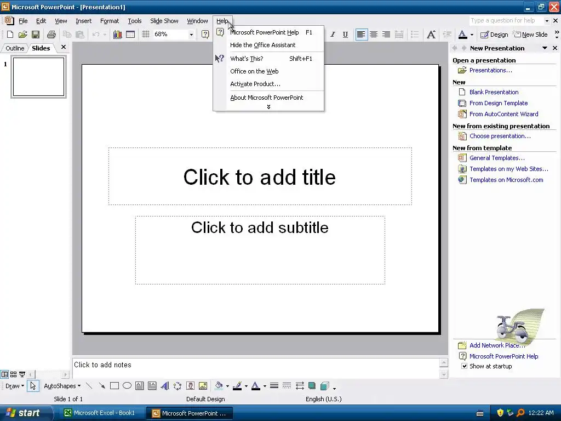561x421 pixels.
Task: Open the Font Color dropdown arrow in formatting toolbar
Action: tap(472, 35)
